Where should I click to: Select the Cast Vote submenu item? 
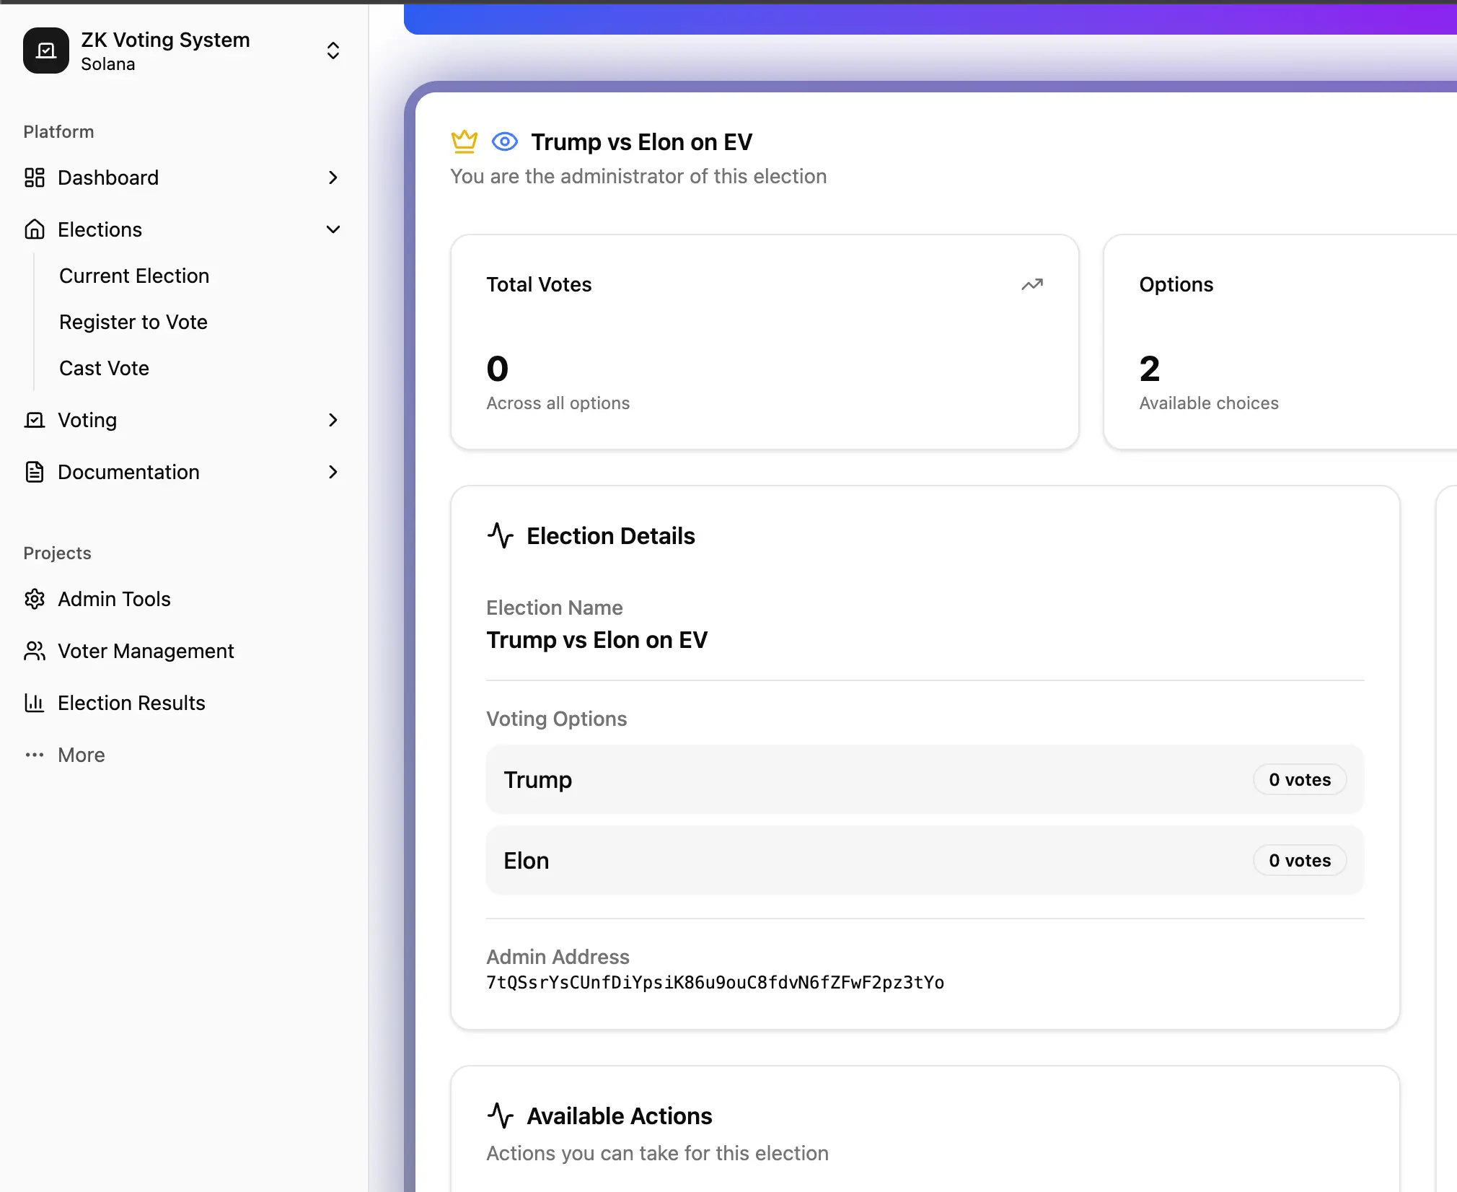point(104,368)
